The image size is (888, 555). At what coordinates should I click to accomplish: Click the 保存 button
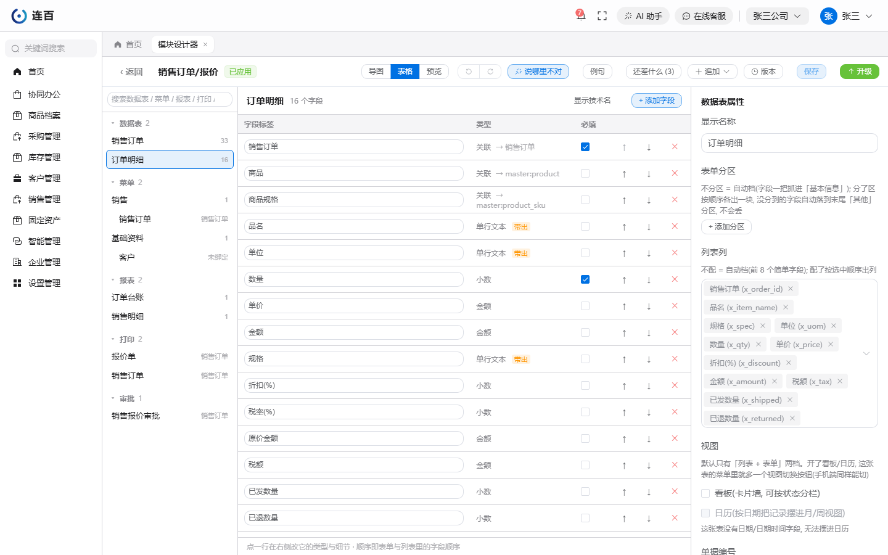click(x=812, y=72)
